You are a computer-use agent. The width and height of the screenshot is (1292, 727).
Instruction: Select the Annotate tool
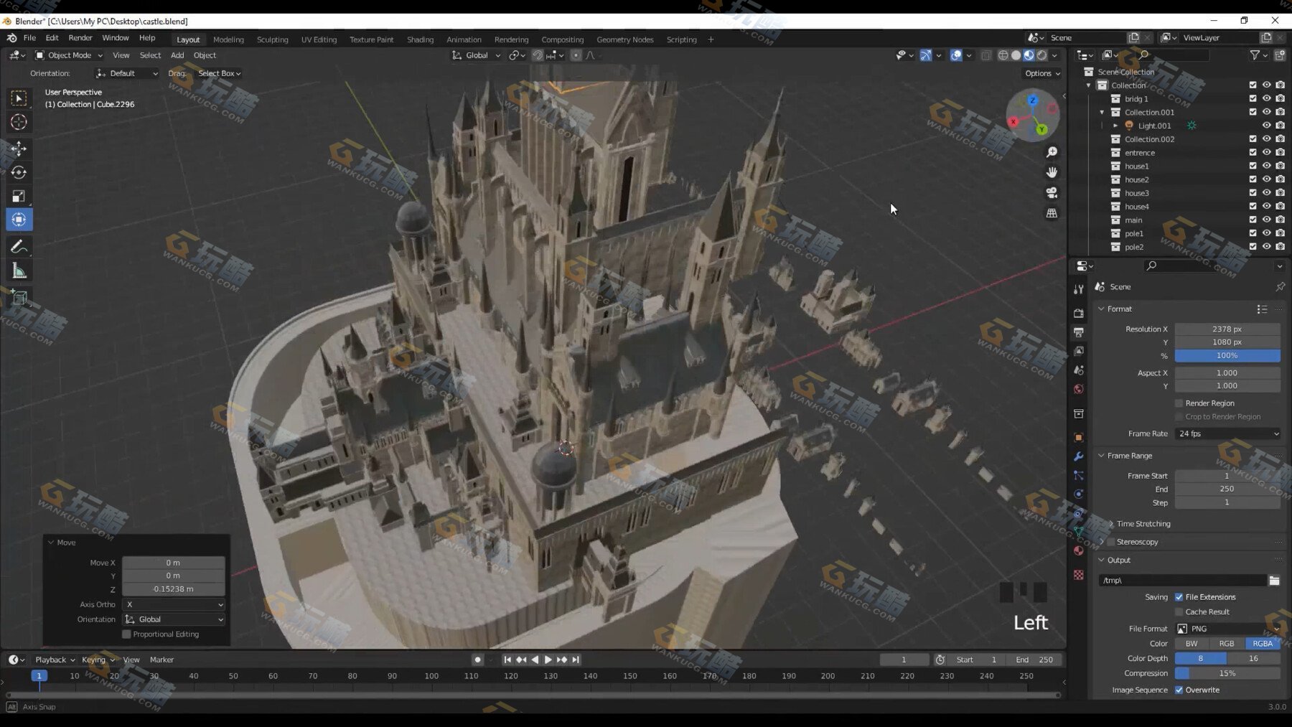(19, 247)
